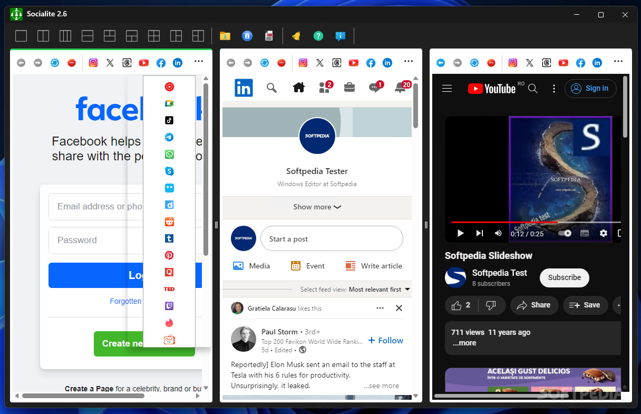
Task: Choose Reddit from the more-sites list
Action: (x=169, y=222)
